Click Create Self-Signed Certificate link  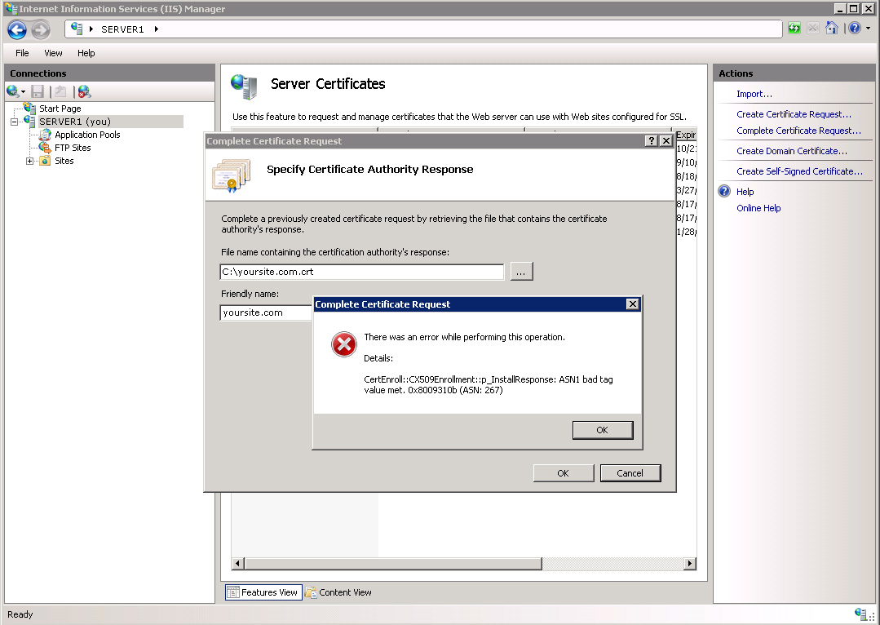pos(799,171)
